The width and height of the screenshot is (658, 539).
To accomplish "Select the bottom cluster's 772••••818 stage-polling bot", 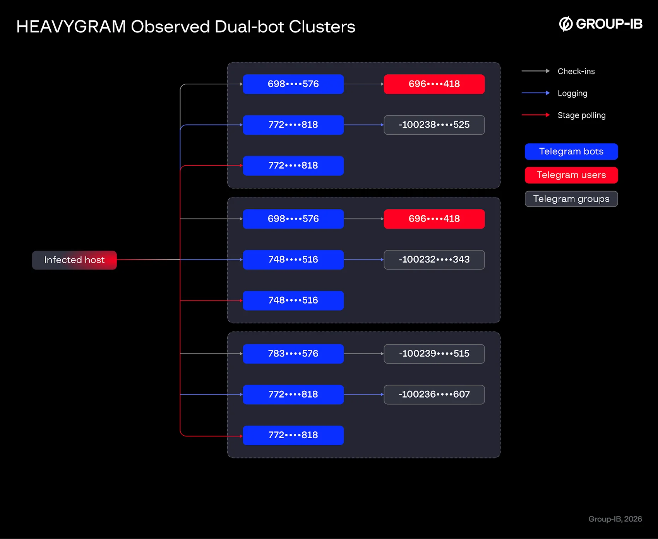I will [x=293, y=435].
